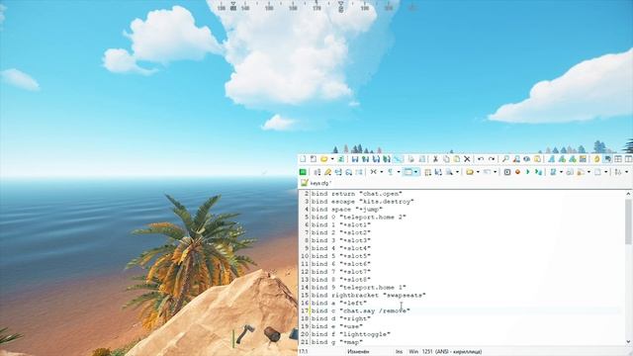
Task: Click the table layout icon in top toolbar
Action: click(618, 159)
